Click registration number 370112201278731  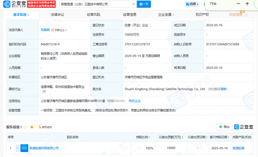(x=137, y=44)
